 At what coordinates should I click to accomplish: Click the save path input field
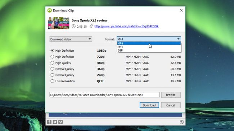click(x=104, y=95)
